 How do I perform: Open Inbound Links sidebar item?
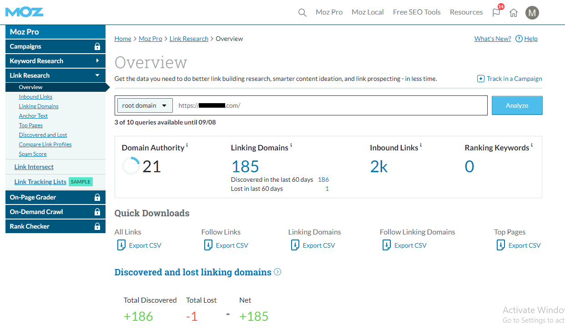point(35,97)
